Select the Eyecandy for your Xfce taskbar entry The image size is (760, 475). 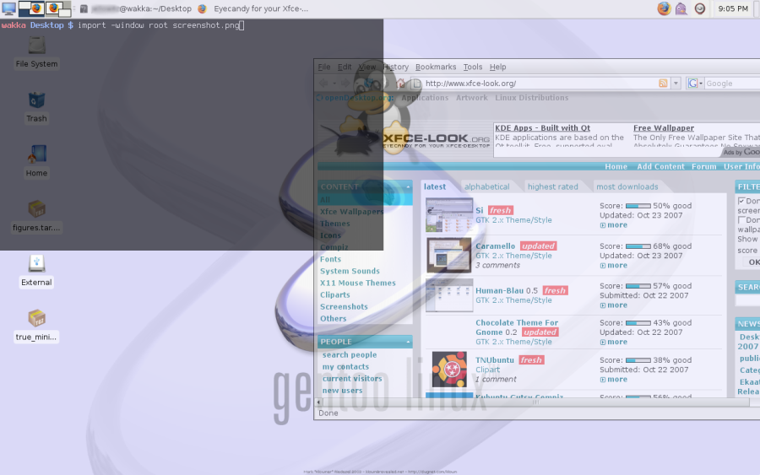coord(253,8)
